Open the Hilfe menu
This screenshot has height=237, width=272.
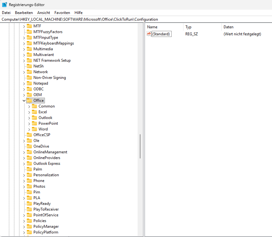[78, 13]
